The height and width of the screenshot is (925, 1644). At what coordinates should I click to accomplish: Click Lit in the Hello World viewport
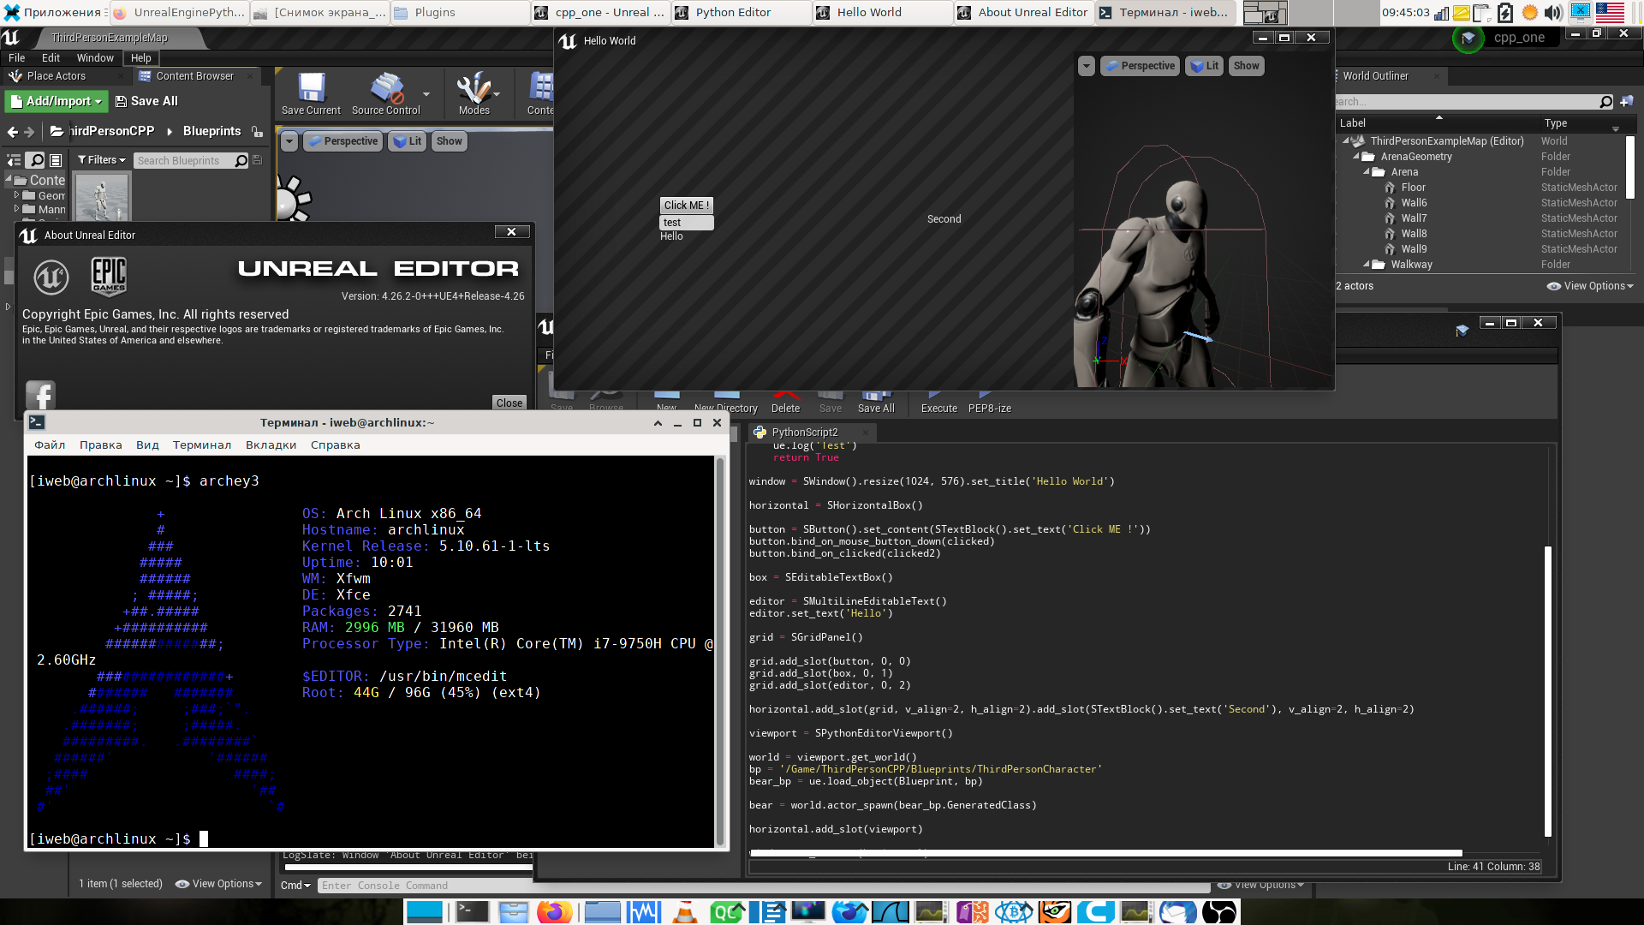click(x=1205, y=66)
